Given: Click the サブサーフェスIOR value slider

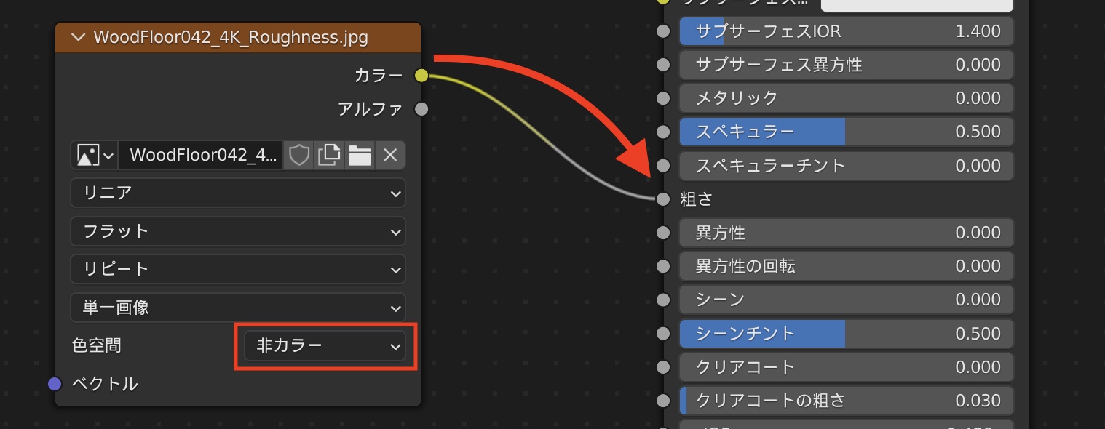Looking at the screenshot, I should (x=846, y=31).
